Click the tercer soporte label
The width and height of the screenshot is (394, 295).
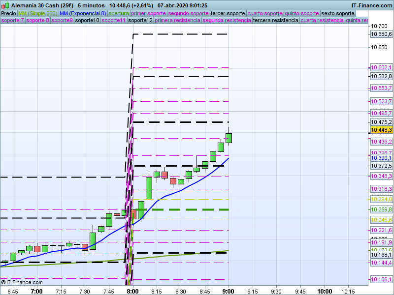tap(228, 13)
